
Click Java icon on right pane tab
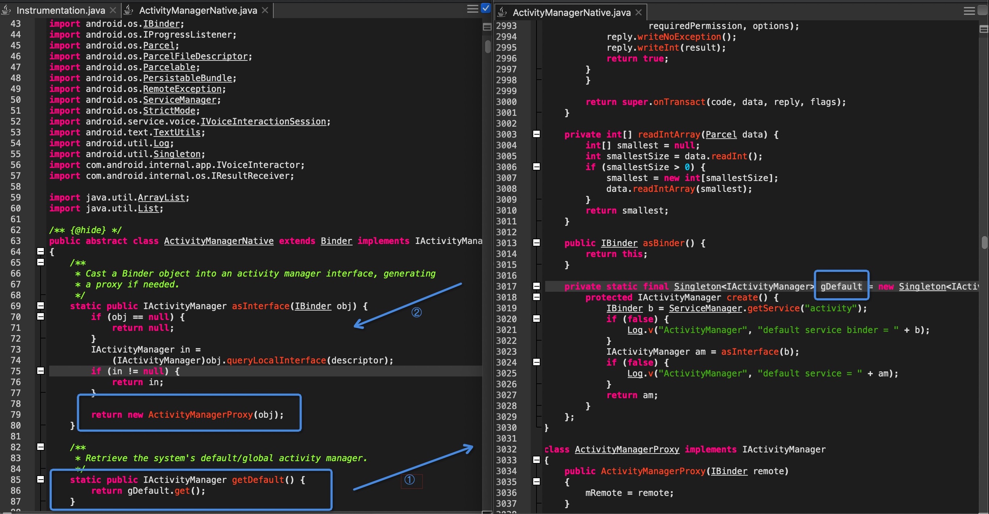(x=502, y=12)
